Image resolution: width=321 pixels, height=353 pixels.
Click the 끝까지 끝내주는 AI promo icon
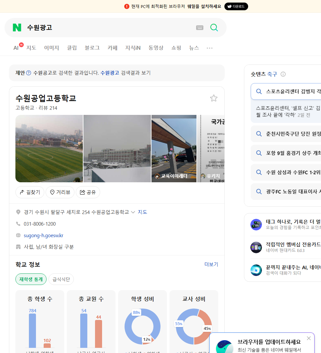[x=256, y=270]
